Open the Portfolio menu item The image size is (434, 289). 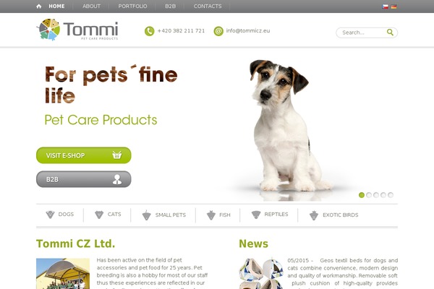[132, 6]
